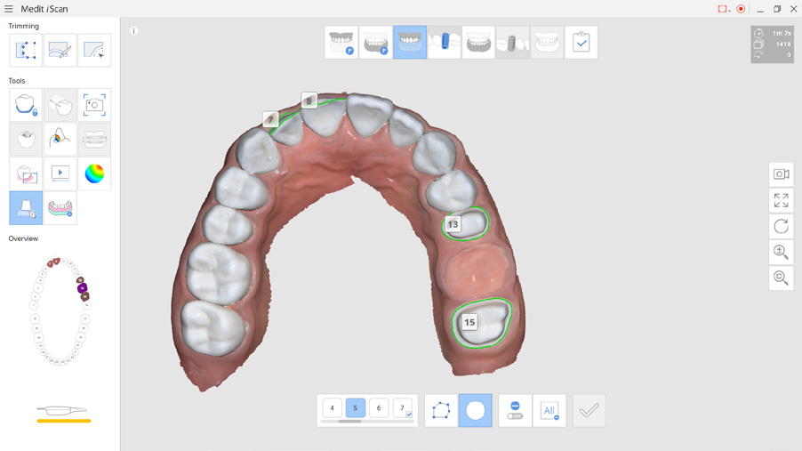Click the Reset View rotate icon
The height and width of the screenshot is (451, 802).
tap(781, 227)
